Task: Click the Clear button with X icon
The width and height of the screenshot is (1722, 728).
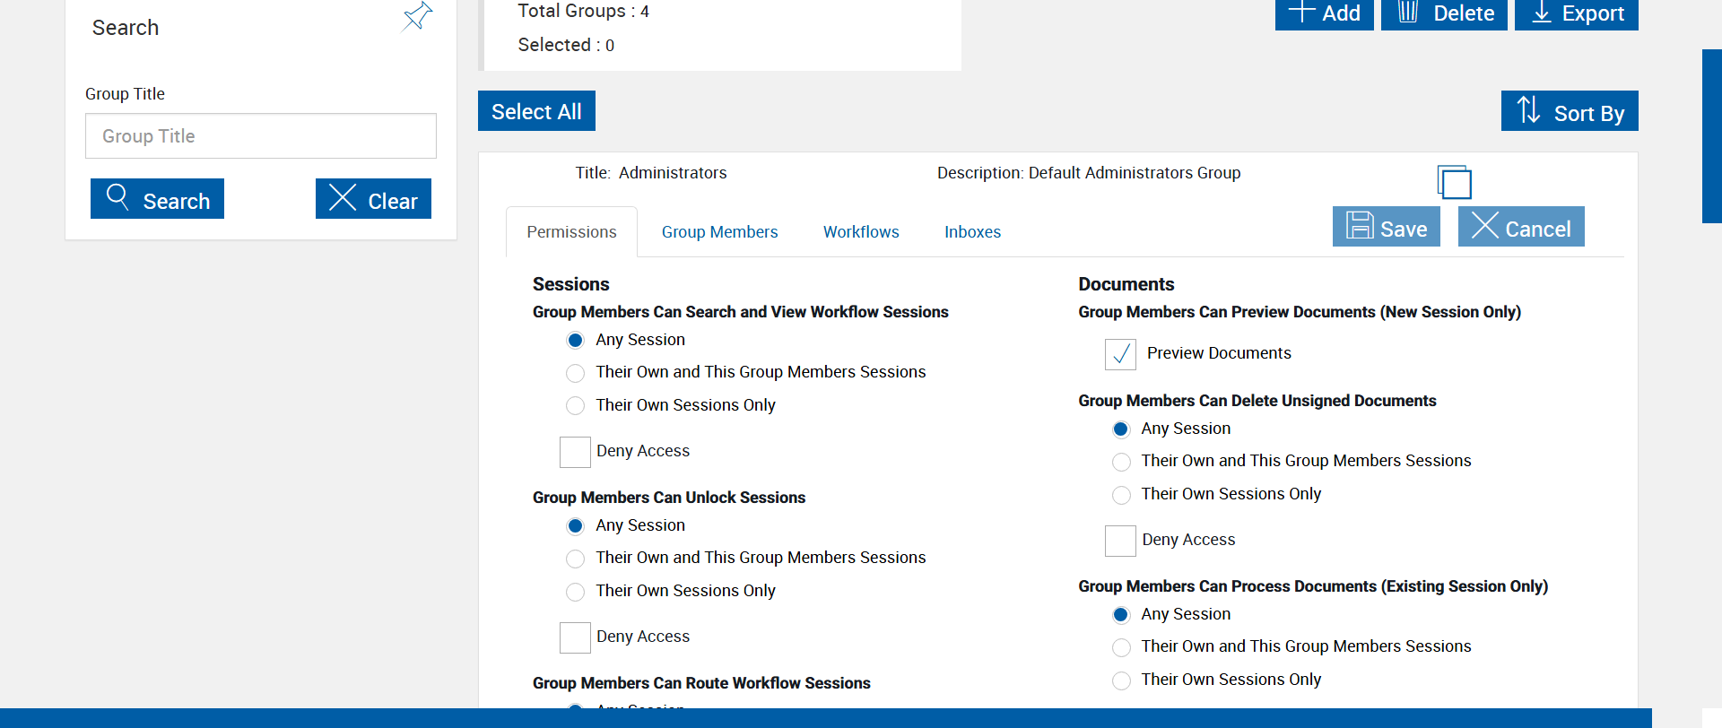Action: tap(373, 199)
